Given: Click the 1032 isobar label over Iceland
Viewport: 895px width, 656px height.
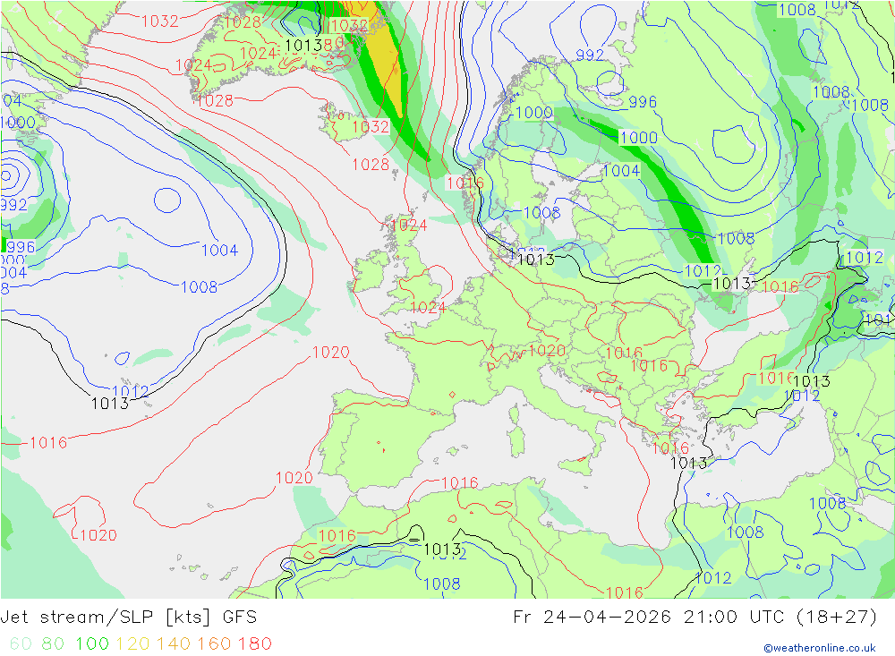Looking at the screenshot, I should pyautogui.click(x=371, y=126).
